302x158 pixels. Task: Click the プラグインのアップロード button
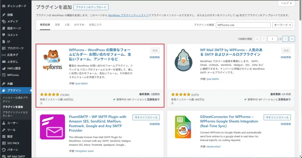pyautogui.click(x=91, y=7)
